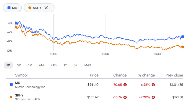Click the orange dot in SKHY table row
The height and width of the screenshot is (105, 190).
(11, 97)
